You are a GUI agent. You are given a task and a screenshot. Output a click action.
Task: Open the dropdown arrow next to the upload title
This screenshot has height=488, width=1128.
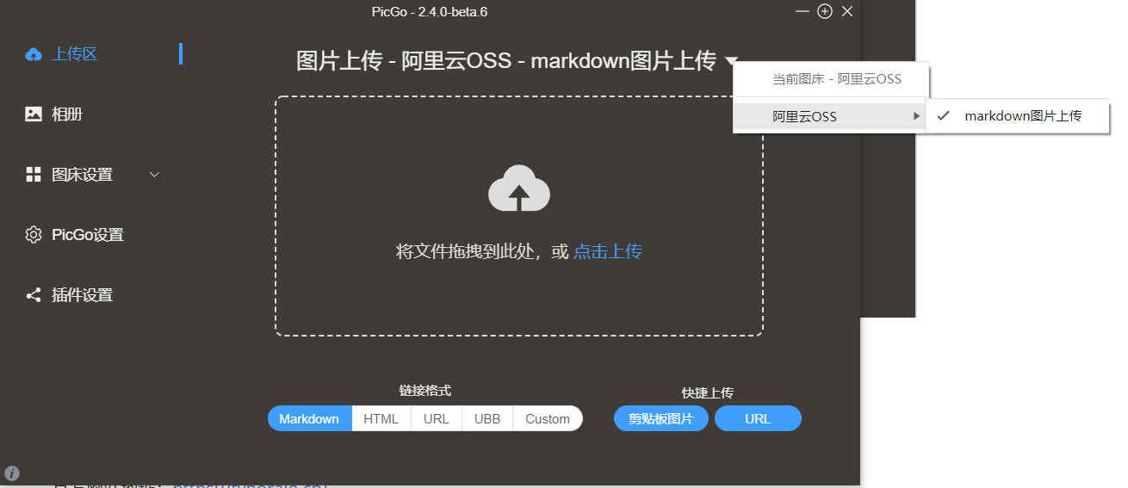tap(731, 61)
